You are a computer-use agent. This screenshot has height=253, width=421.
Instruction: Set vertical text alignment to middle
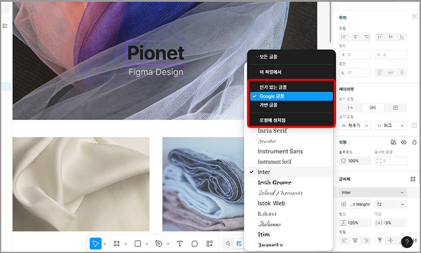391,240
